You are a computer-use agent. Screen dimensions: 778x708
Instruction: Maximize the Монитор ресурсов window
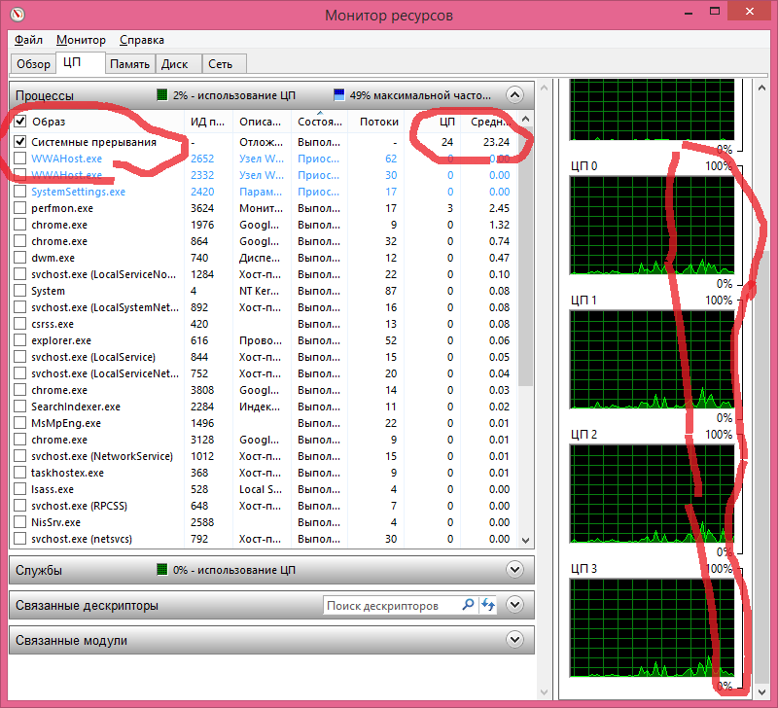coord(715,12)
